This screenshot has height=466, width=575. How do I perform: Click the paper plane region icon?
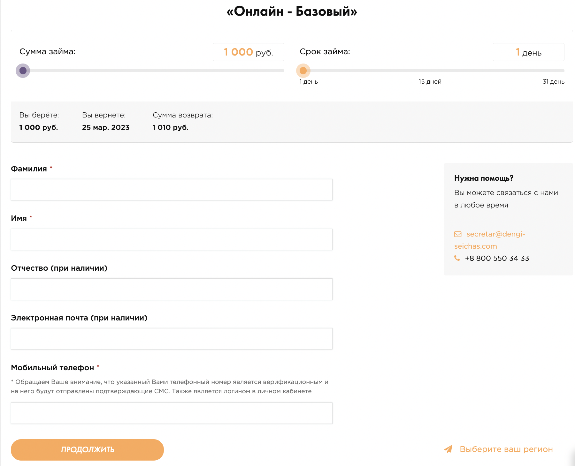[448, 449]
